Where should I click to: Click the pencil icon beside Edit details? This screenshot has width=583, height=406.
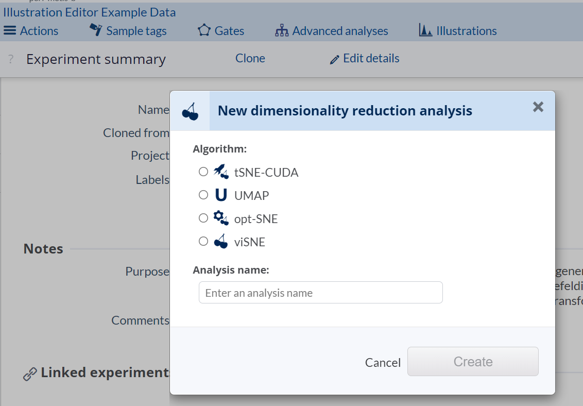point(335,60)
